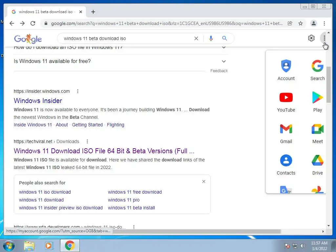Reload the current page
Viewport: 336px width, 252px height.
coord(33,23)
